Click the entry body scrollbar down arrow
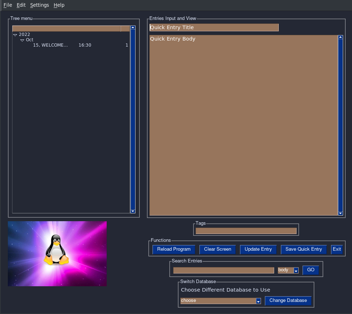Image resolution: width=352 pixels, height=314 pixels. [340, 213]
